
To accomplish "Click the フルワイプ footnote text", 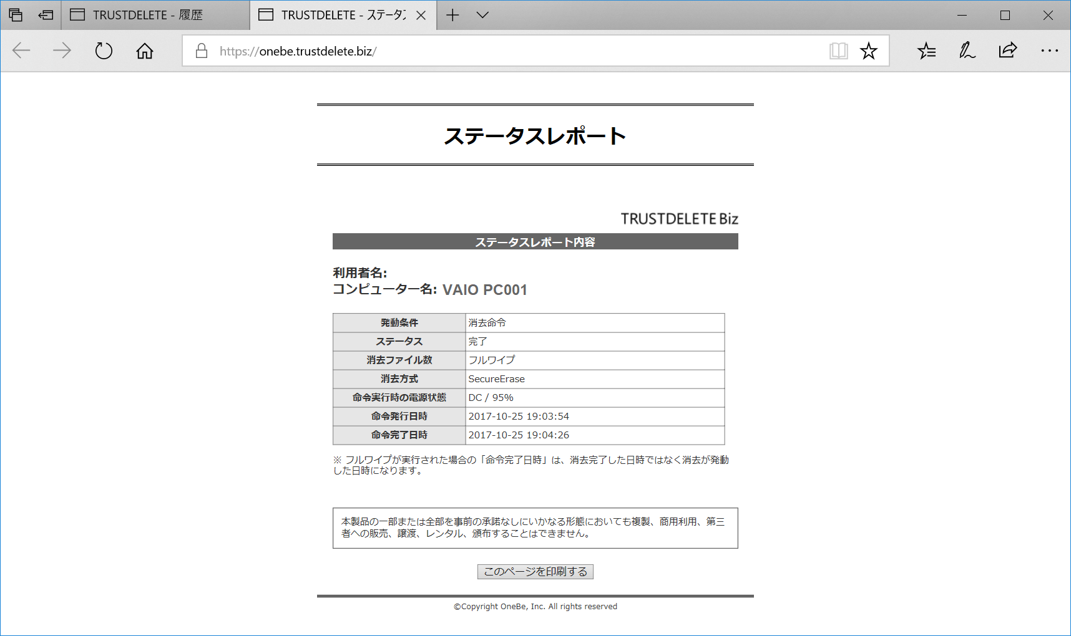I will coord(531,465).
